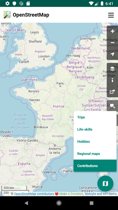Open Regional maps menu item
The height and width of the screenshot is (210, 118).
(95, 154)
